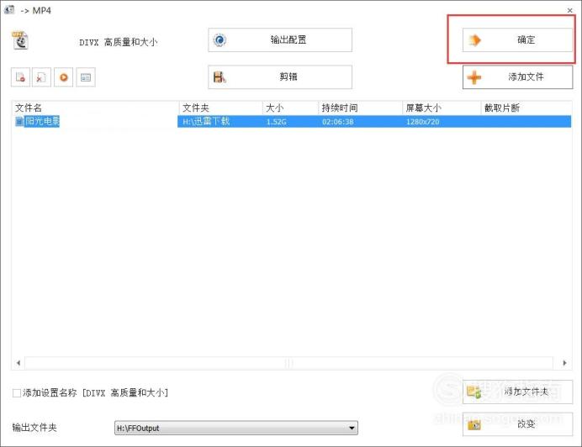Click the left scroll arrow of list
The image size is (582, 447).
pos(19,363)
